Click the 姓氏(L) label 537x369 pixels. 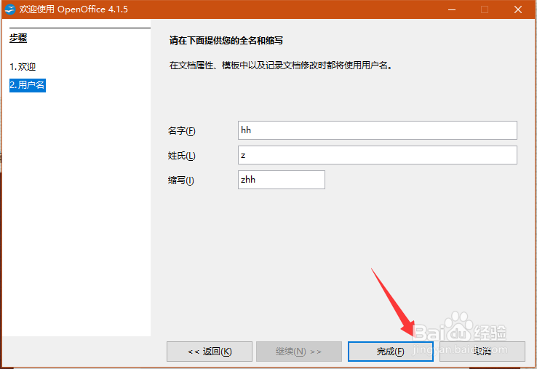point(181,156)
